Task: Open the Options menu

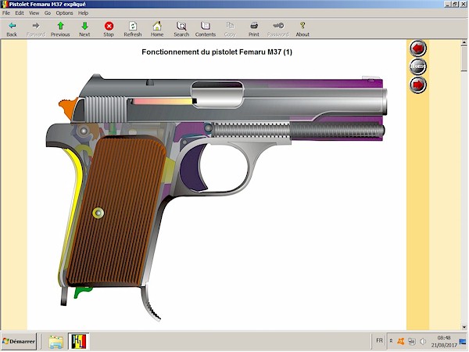Action: pyautogui.click(x=64, y=13)
